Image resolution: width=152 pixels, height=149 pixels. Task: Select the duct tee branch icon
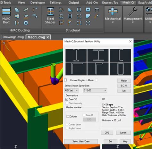[x=17, y=16]
